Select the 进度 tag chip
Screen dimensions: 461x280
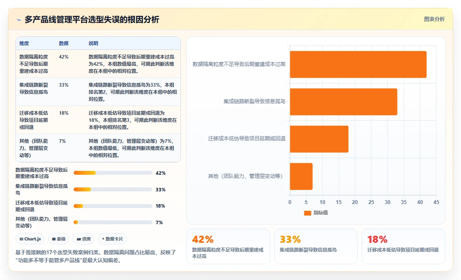pyautogui.click(x=83, y=239)
